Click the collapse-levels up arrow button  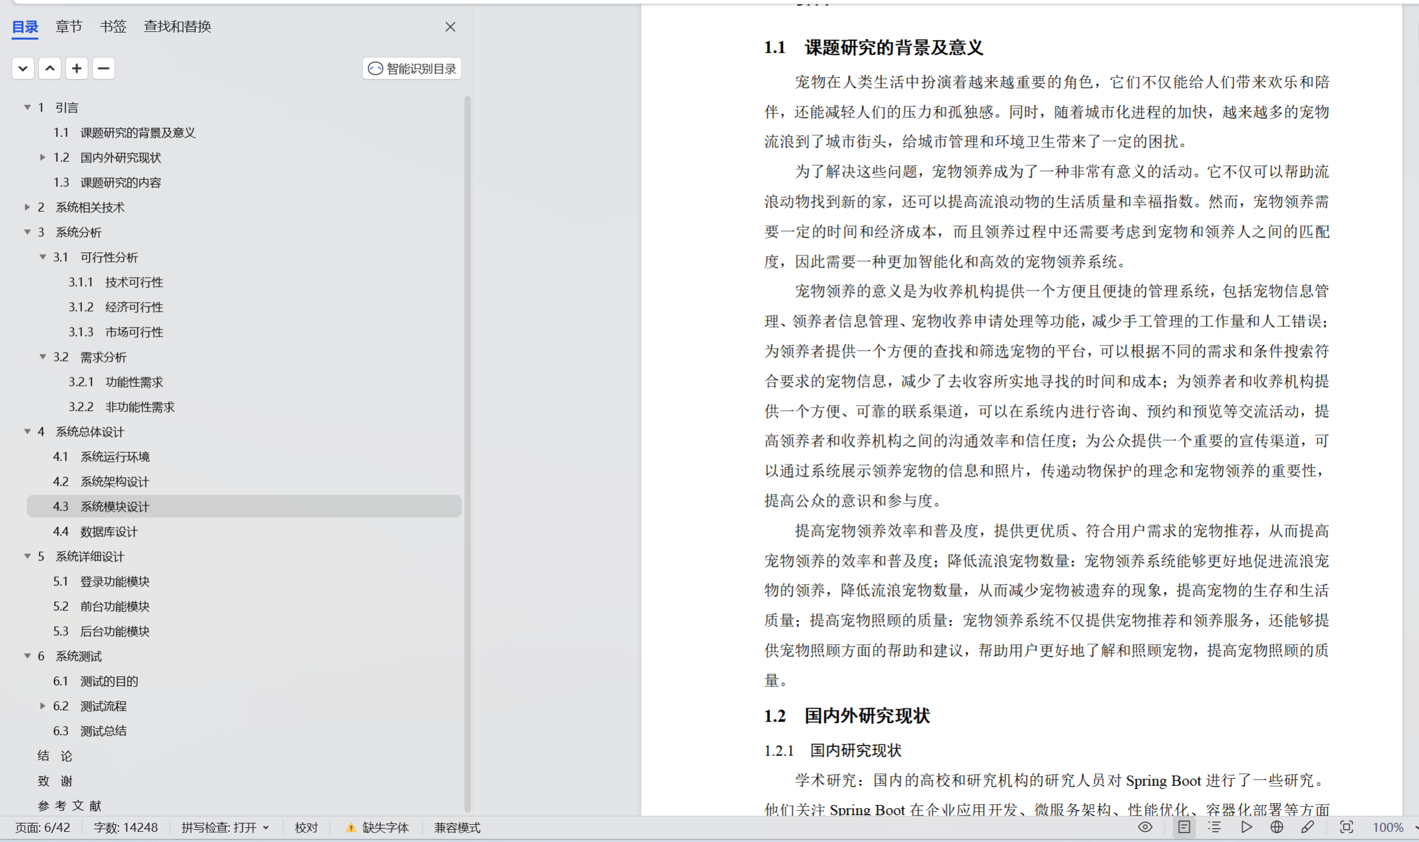point(50,68)
